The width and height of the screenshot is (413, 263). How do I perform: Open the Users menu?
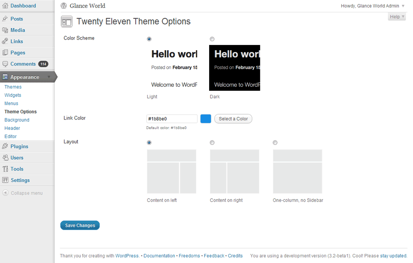[17, 157]
